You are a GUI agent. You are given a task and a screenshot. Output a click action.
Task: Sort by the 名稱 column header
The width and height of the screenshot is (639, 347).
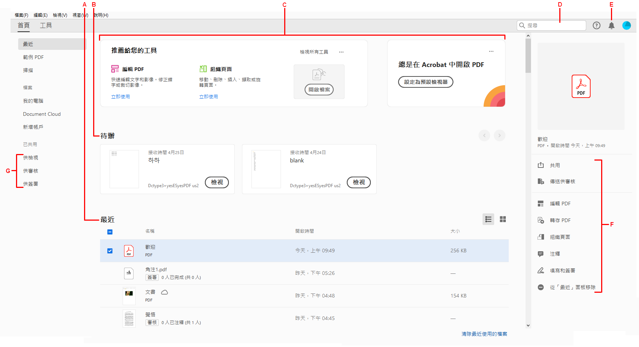[x=150, y=231]
